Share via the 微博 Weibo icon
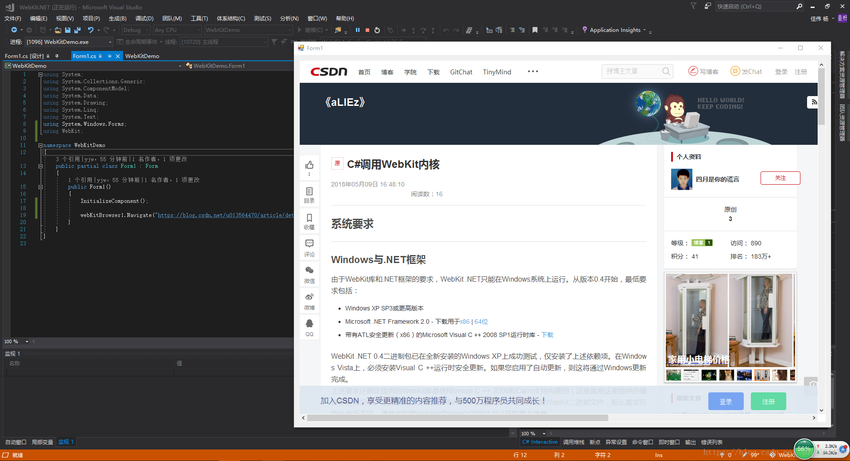This screenshot has height=461, width=850. tap(309, 297)
